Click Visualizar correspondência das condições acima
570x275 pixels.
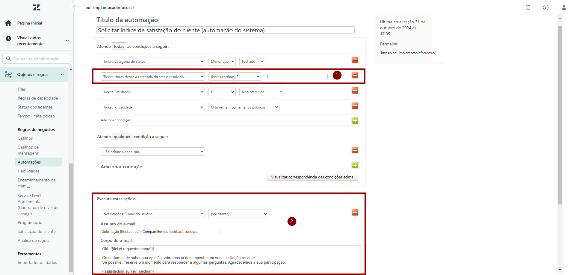click(x=312, y=177)
